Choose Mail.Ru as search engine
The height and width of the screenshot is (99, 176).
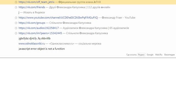click(159, 55)
